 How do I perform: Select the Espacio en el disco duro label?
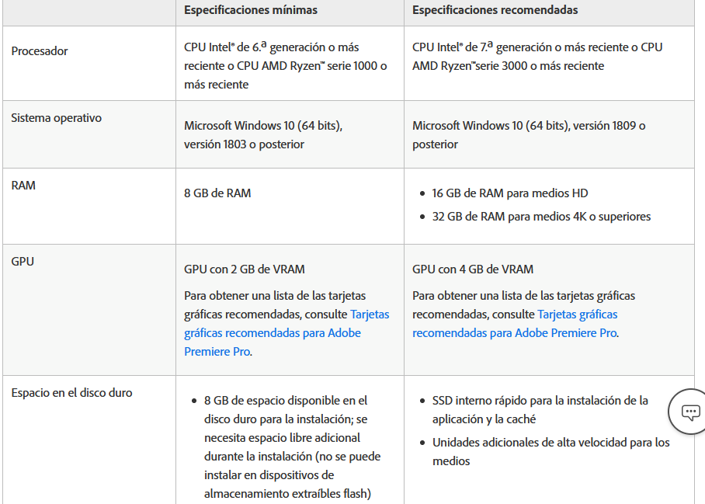(x=71, y=393)
